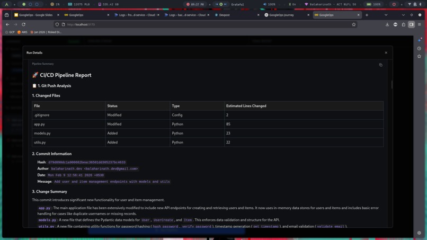
Task: Close the Run Details dialog
Action: (386, 52)
